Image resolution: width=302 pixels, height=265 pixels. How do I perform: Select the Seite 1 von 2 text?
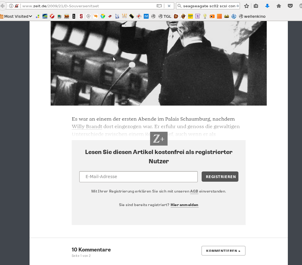pyautogui.click(x=81, y=256)
